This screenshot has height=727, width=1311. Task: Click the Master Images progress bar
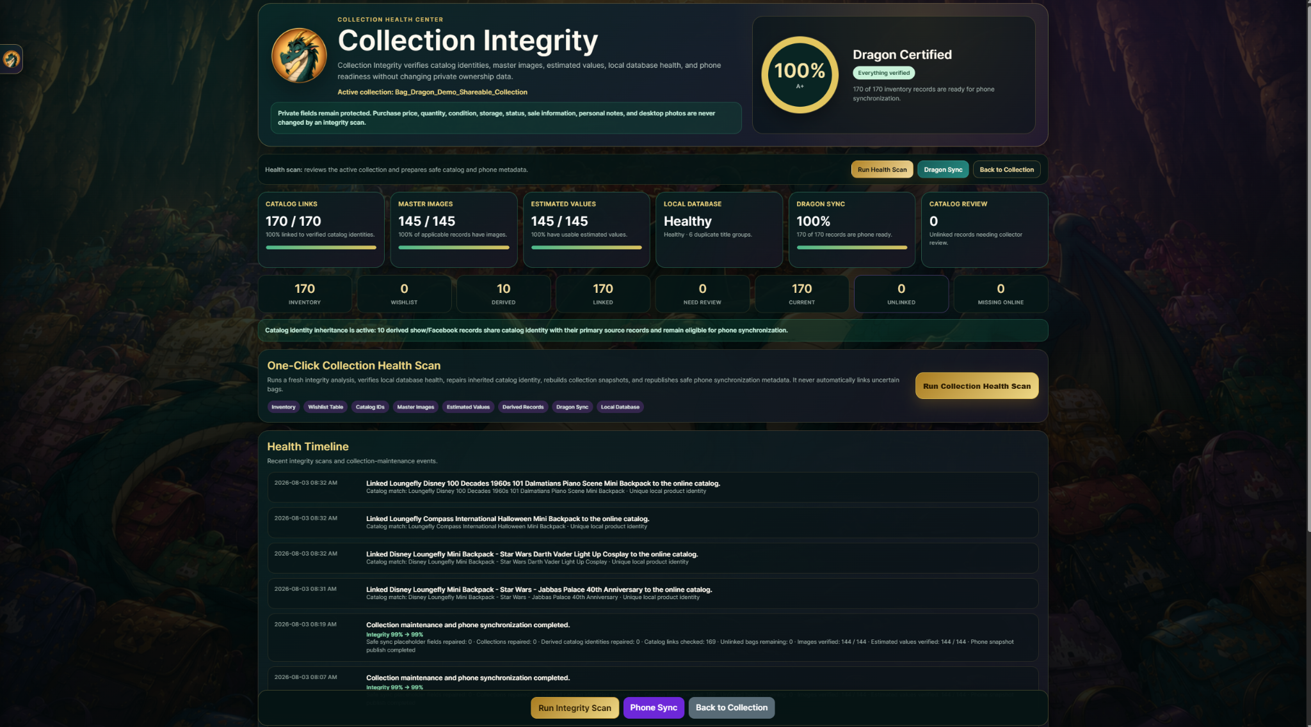[x=454, y=247]
